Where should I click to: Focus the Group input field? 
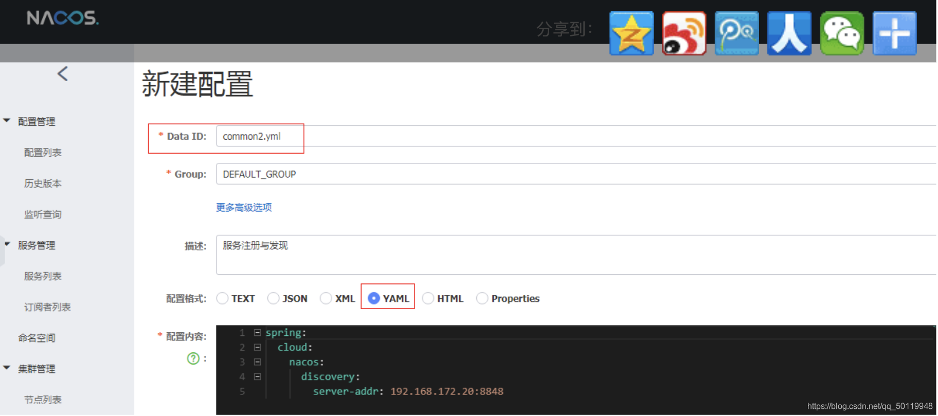click(x=576, y=174)
